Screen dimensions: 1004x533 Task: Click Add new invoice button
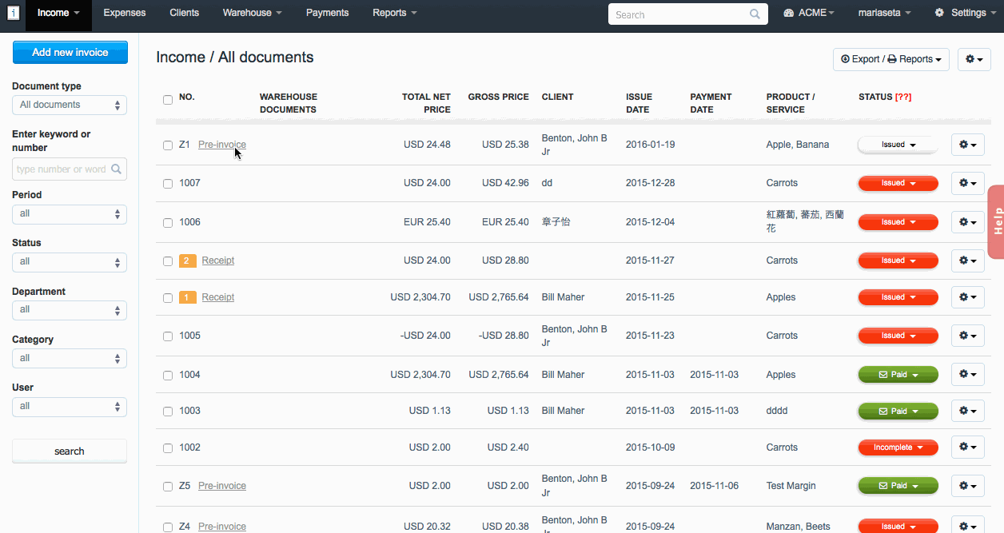tap(70, 53)
